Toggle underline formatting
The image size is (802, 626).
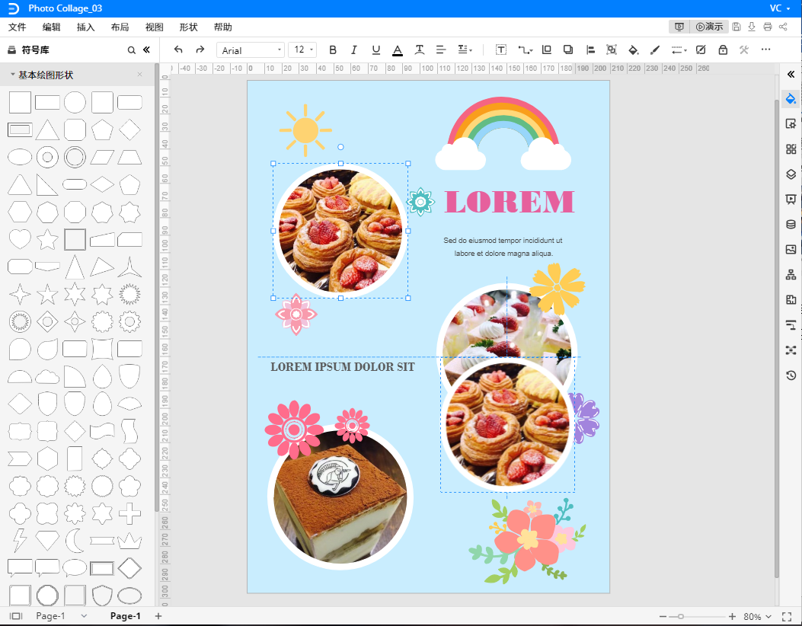[375, 50]
